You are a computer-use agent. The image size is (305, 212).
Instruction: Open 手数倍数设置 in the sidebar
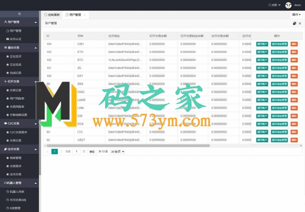17,115
